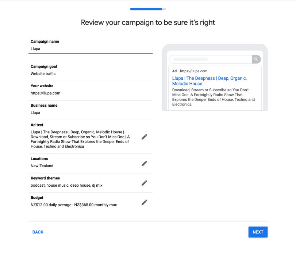Viewport: 296px width, 263px height.
Task: Click the 'New Zealand' location value
Action: [x=42, y=166]
